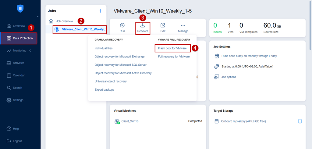312x149 pixels.
Task: Select Export backups option
Action: click(x=105, y=90)
